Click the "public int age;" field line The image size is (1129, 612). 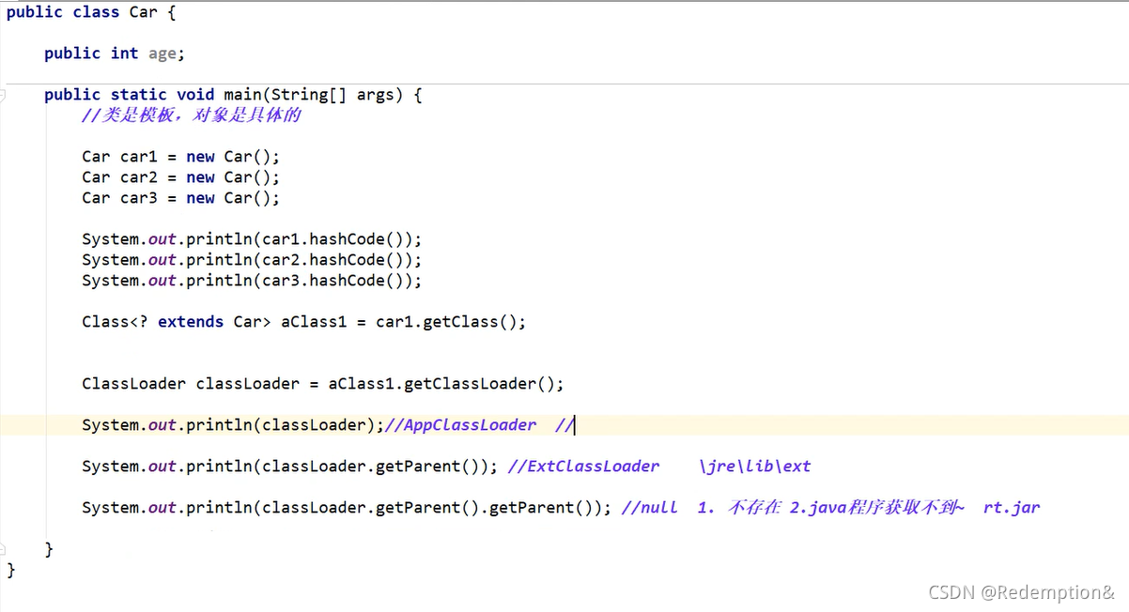pos(115,54)
